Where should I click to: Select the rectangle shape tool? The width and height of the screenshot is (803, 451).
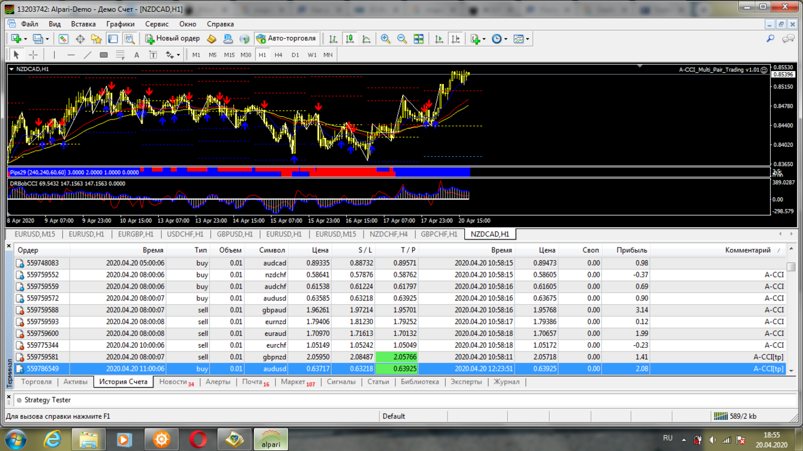point(104,55)
